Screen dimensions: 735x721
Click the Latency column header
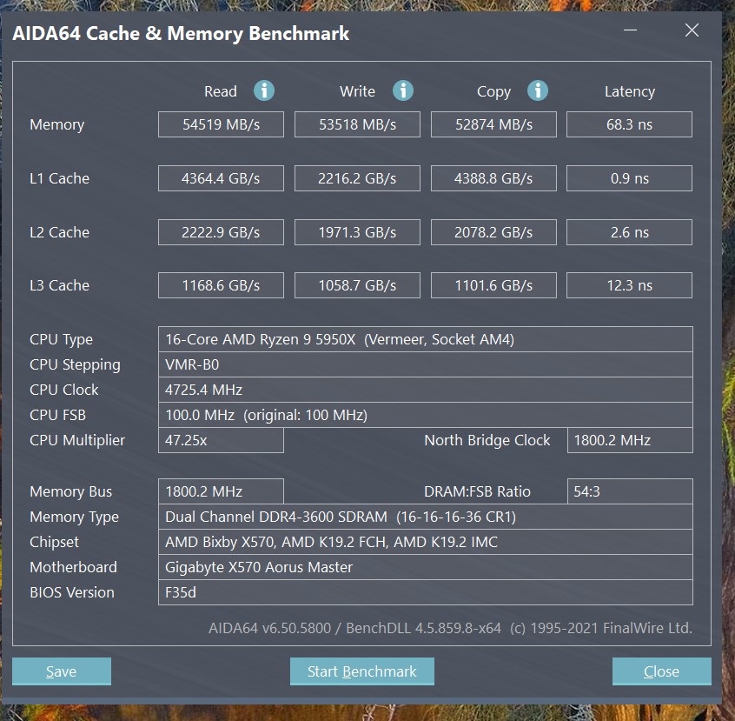pyautogui.click(x=630, y=91)
